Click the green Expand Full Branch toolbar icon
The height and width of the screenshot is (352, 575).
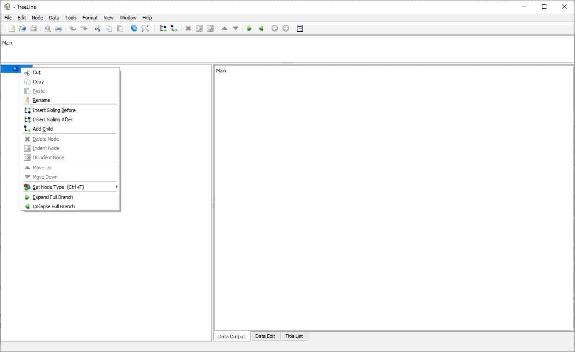point(249,28)
